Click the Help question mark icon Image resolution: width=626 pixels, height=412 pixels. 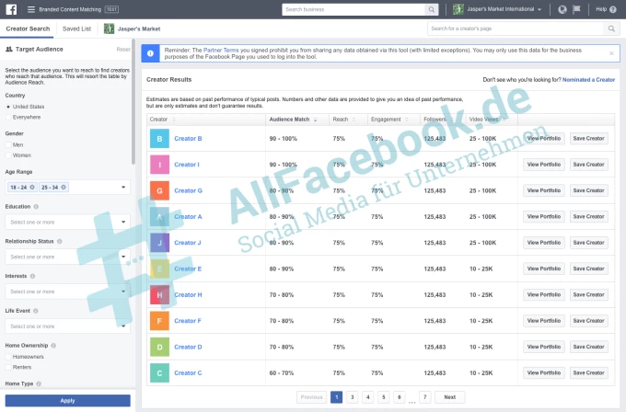click(x=615, y=9)
